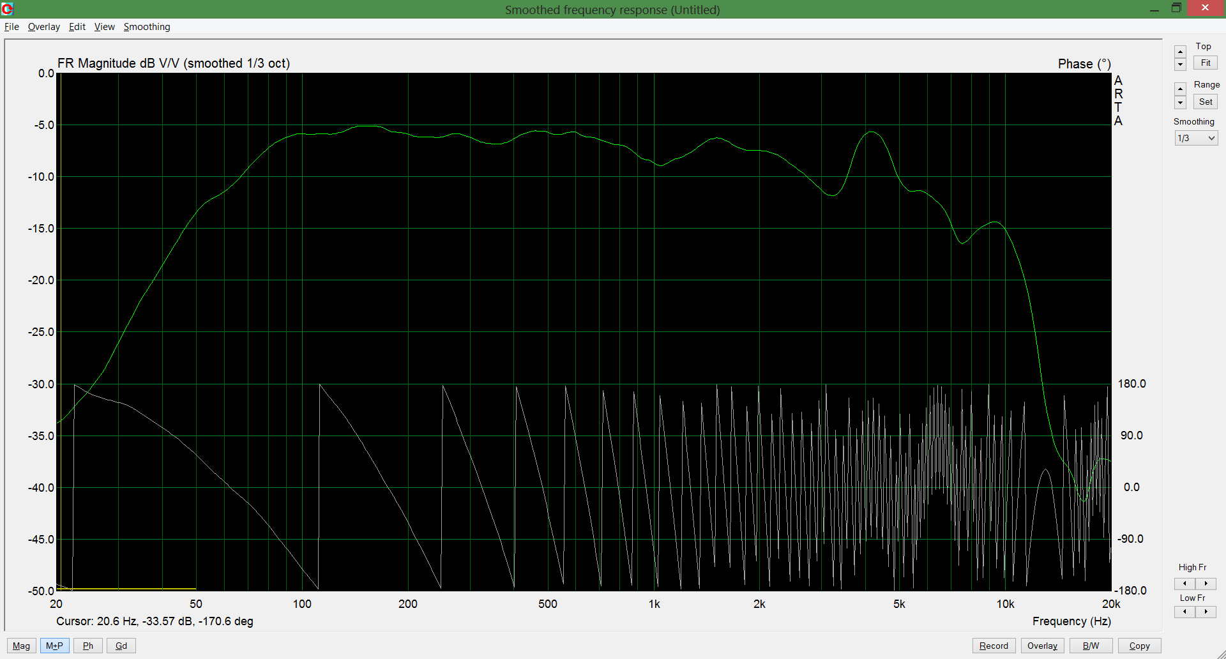Click the Record button
This screenshot has width=1226, height=659.
994,646
